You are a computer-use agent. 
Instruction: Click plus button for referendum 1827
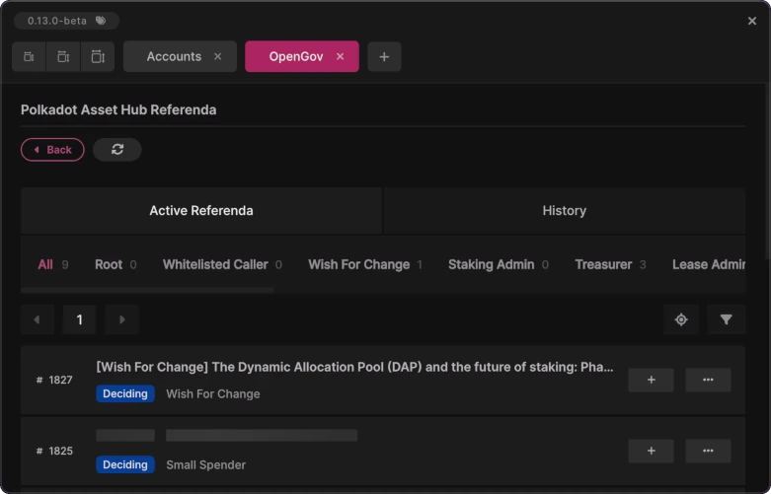pyautogui.click(x=651, y=380)
